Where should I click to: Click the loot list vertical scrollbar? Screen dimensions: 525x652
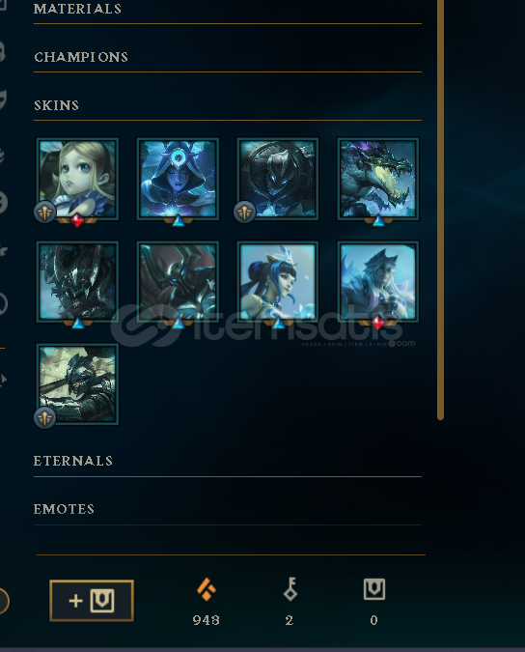441,210
